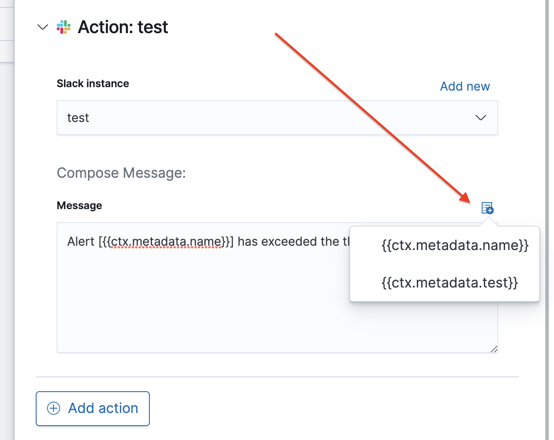
Task: Click the Add action button
Action: [93, 409]
